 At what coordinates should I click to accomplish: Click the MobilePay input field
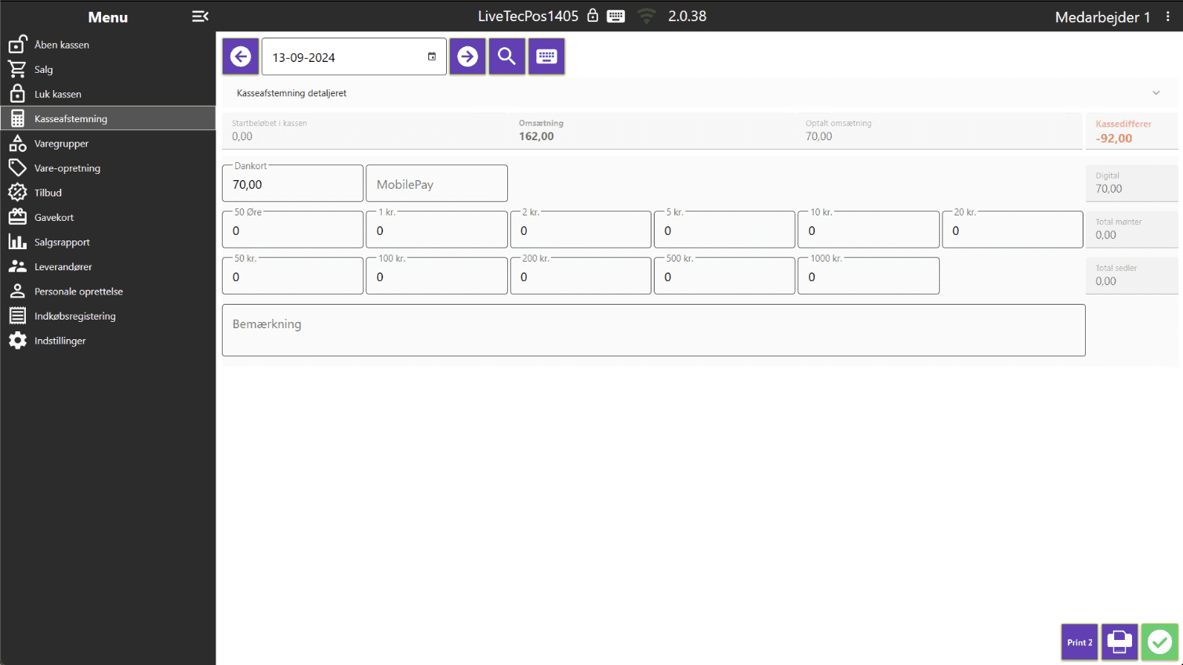tap(437, 183)
